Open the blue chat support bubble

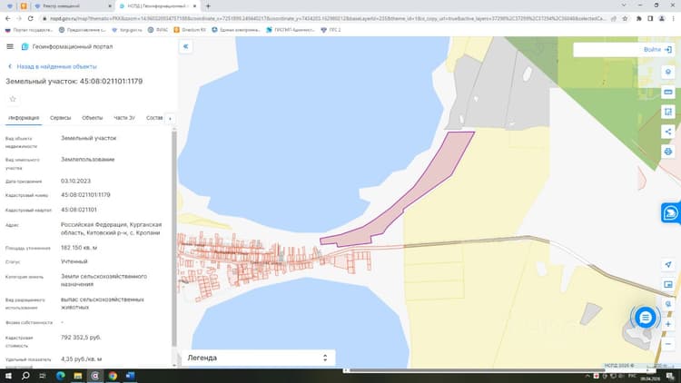coord(646,318)
